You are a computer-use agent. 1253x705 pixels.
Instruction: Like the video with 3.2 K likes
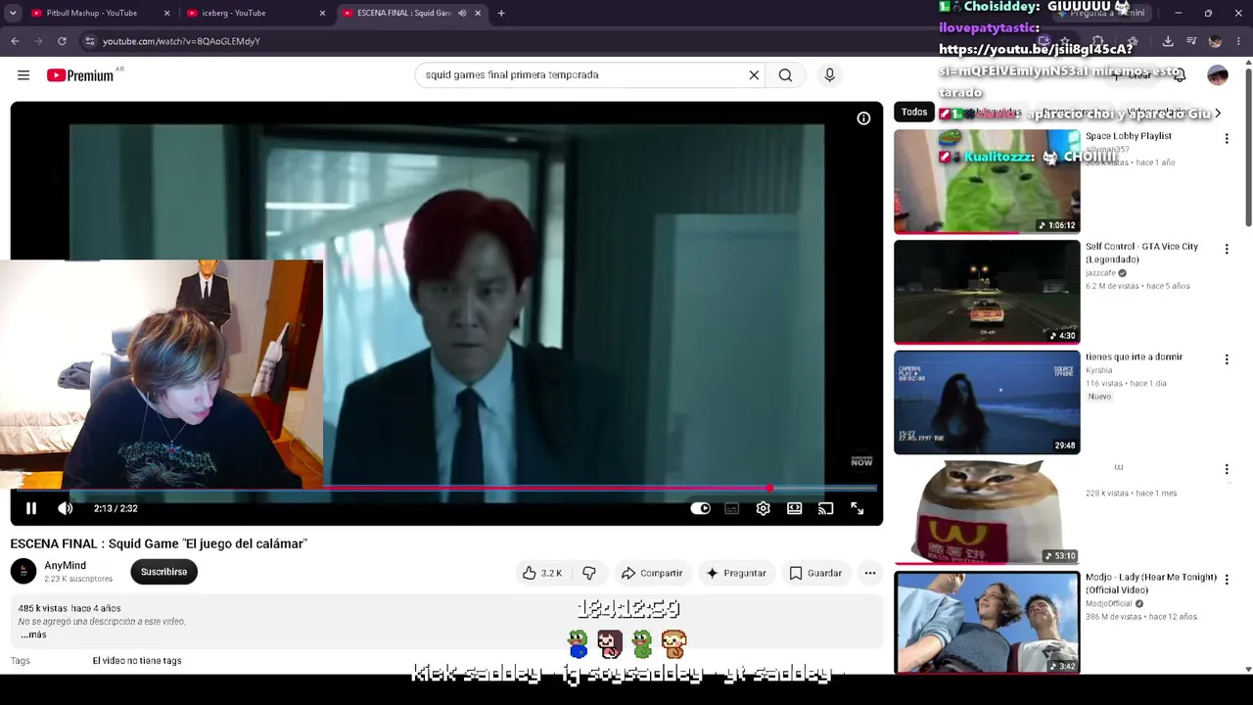point(542,573)
